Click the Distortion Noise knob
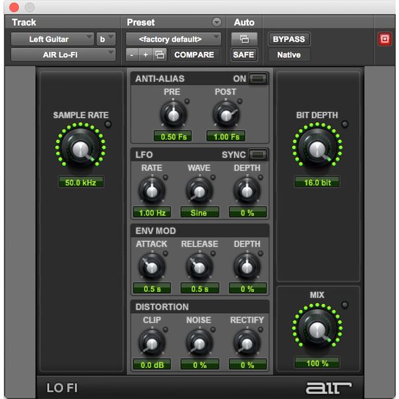399x399 pixels. [x=199, y=342]
